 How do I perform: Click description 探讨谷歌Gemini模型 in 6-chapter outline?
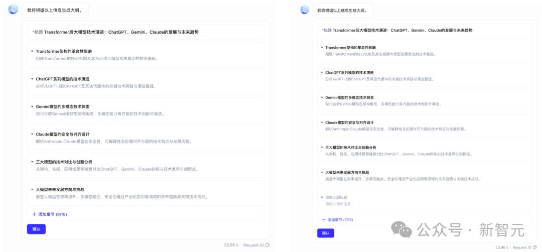pos(100,114)
